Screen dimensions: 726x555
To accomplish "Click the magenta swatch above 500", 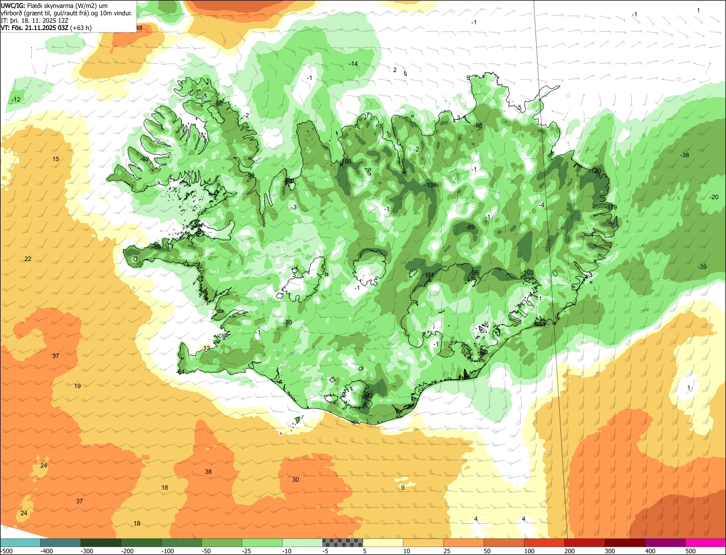I will (x=706, y=543).
